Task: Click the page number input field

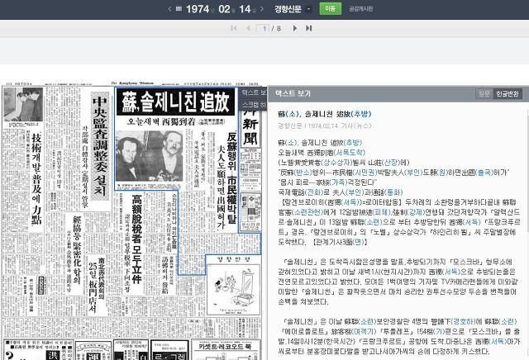Action: (263, 28)
